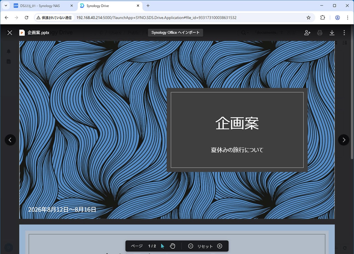Open the viewer's three-dot more options menu
Screen dimensions: 354x254
(x=344, y=32)
